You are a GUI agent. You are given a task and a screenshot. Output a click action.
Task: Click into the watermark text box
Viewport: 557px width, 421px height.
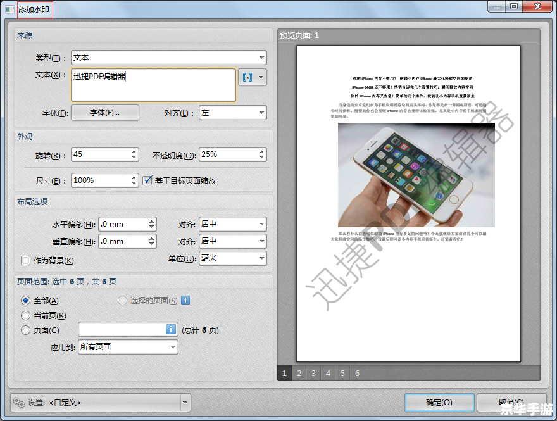click(153, 85)
